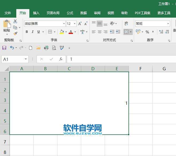Toggle Italic formatting
The image size is (176, 156).
pyautogui.click(x=33, y=32)
